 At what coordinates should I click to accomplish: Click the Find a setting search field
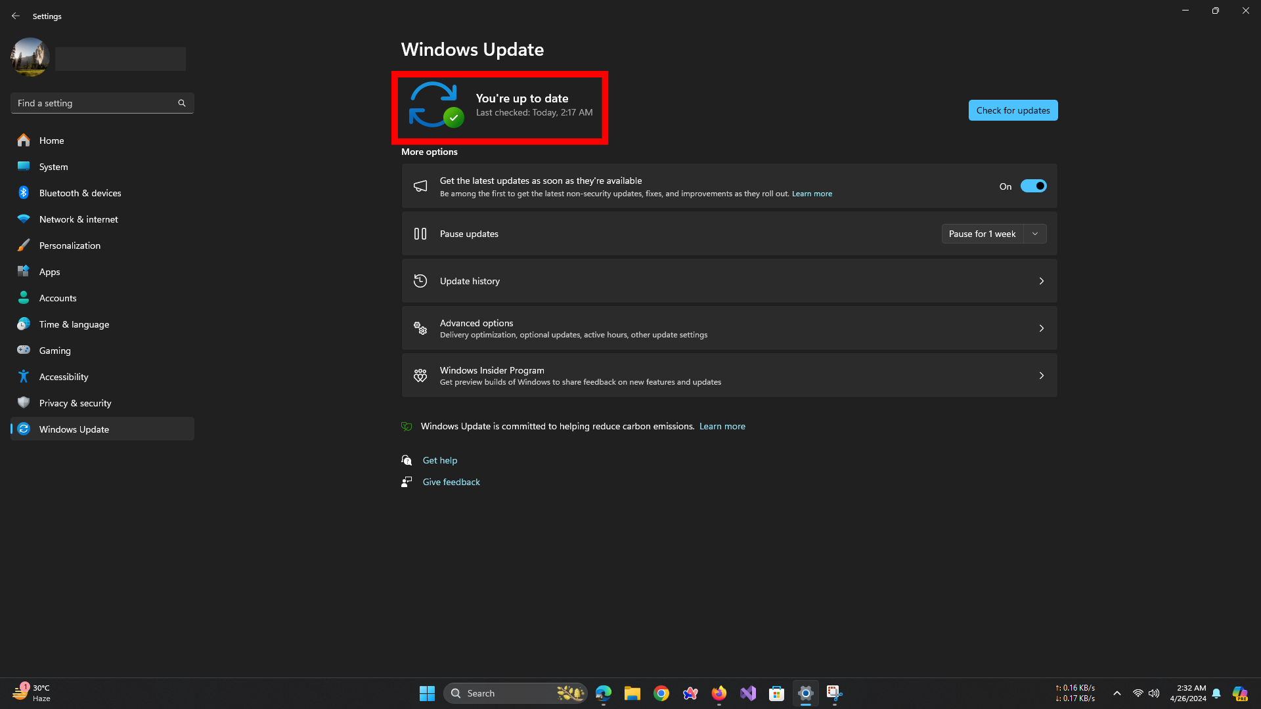pos(95,103)
